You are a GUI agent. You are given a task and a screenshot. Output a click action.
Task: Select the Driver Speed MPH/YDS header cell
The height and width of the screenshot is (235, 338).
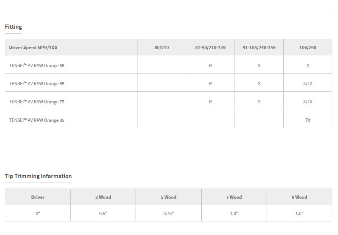tap(33, 48)
